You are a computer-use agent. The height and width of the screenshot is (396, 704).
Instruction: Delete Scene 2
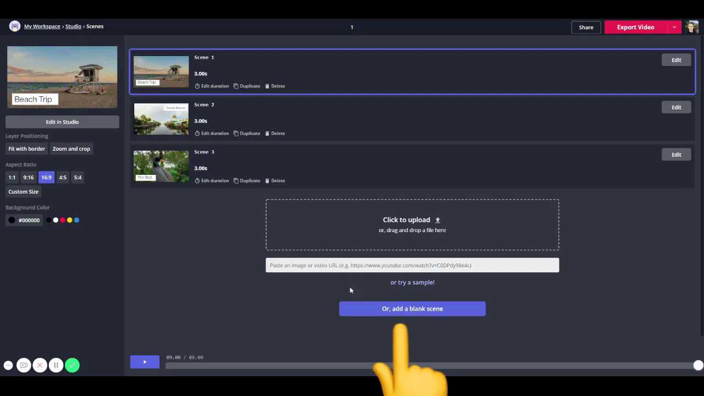click(x=275, y=133)
